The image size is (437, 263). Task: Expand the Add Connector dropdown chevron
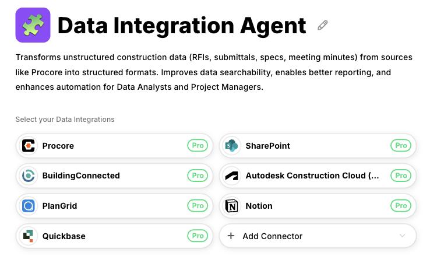coord(401,236)
